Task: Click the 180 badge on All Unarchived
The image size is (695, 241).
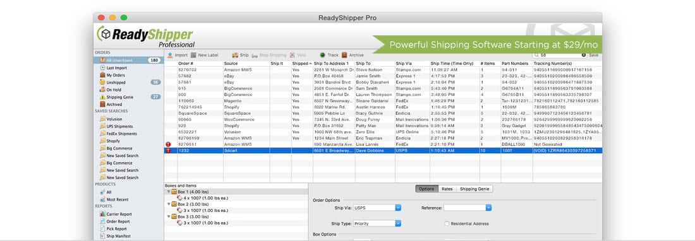Action: tap(154, 60)
